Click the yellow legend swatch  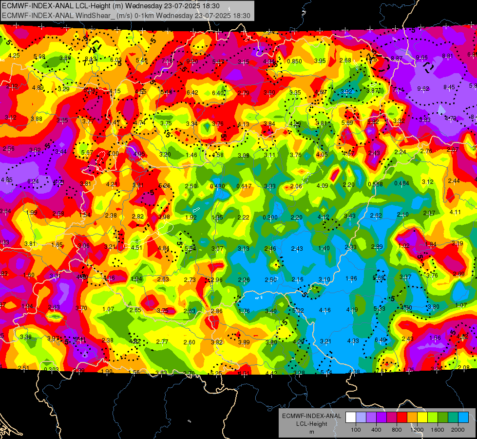pyautogui.click(x=422, y=418)
